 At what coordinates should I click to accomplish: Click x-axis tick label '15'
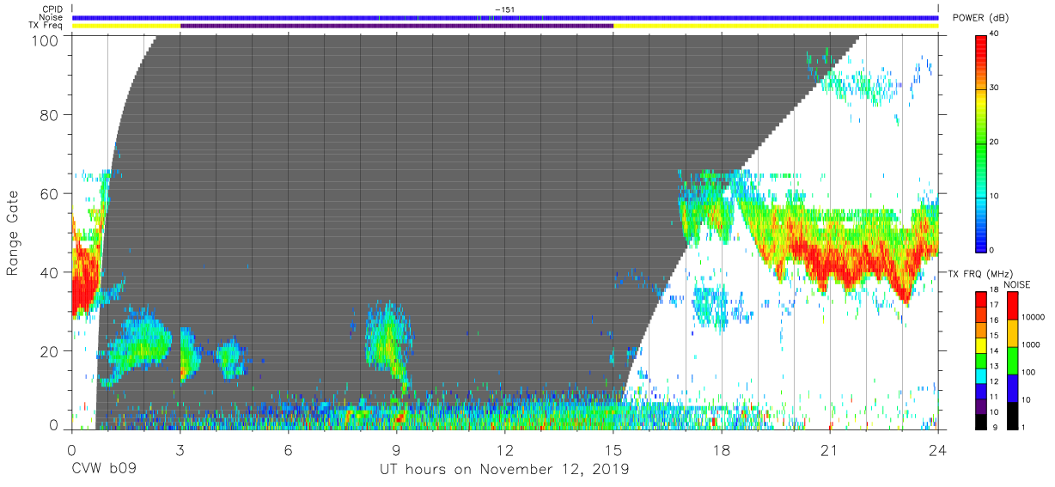613,450
